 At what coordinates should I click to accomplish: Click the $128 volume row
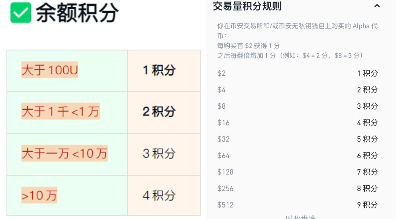pos(297,172)
